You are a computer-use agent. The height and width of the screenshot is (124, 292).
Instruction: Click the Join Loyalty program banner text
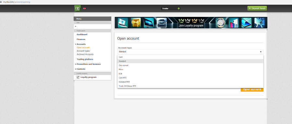[191, 26]
